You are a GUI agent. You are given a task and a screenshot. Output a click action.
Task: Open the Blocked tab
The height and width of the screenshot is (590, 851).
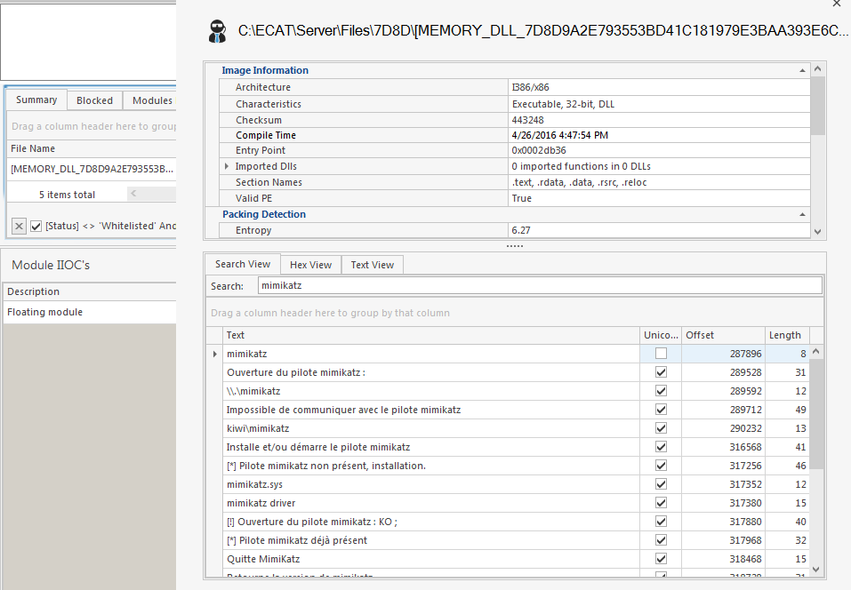tap(94, 100)
